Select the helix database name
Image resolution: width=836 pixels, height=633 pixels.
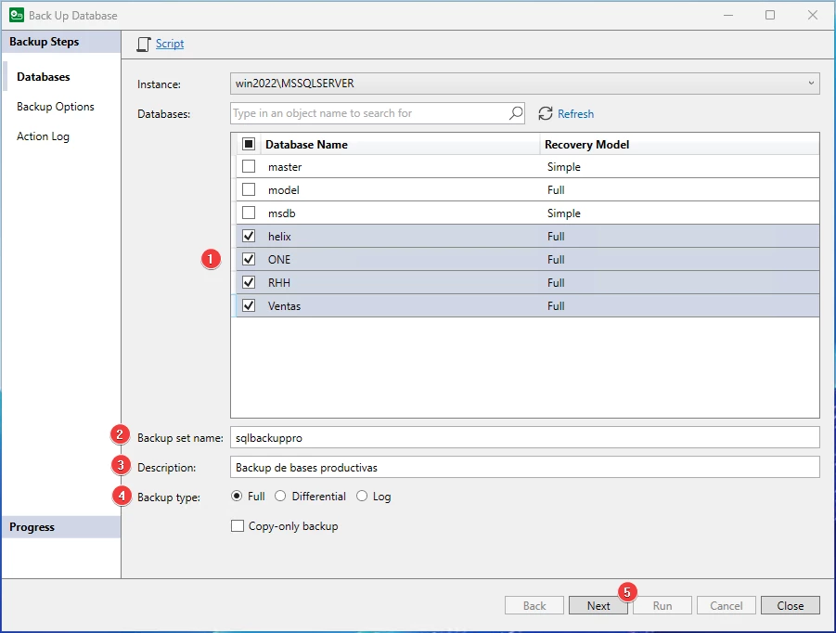pos(279,237)
